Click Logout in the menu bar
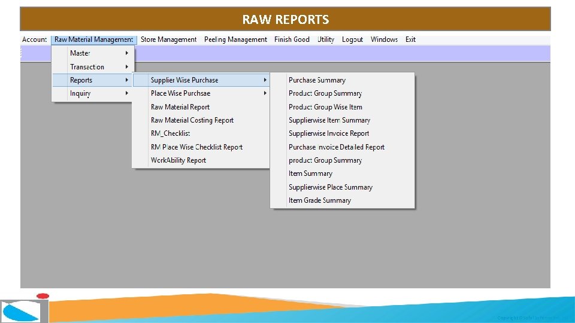Screen dimensions: 575x323 point(352,39)
